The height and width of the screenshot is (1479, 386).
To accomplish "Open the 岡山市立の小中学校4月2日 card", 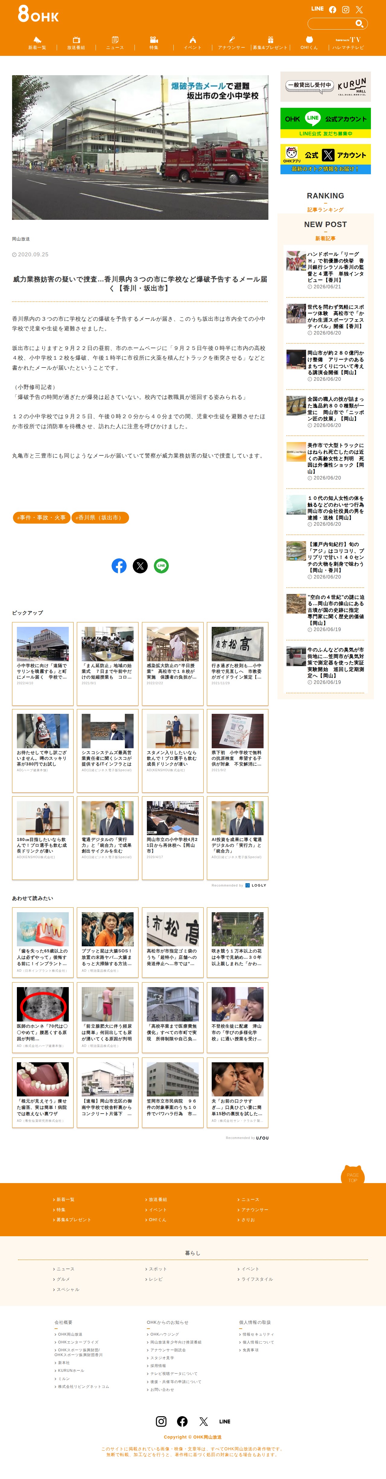I will (172, 837).
